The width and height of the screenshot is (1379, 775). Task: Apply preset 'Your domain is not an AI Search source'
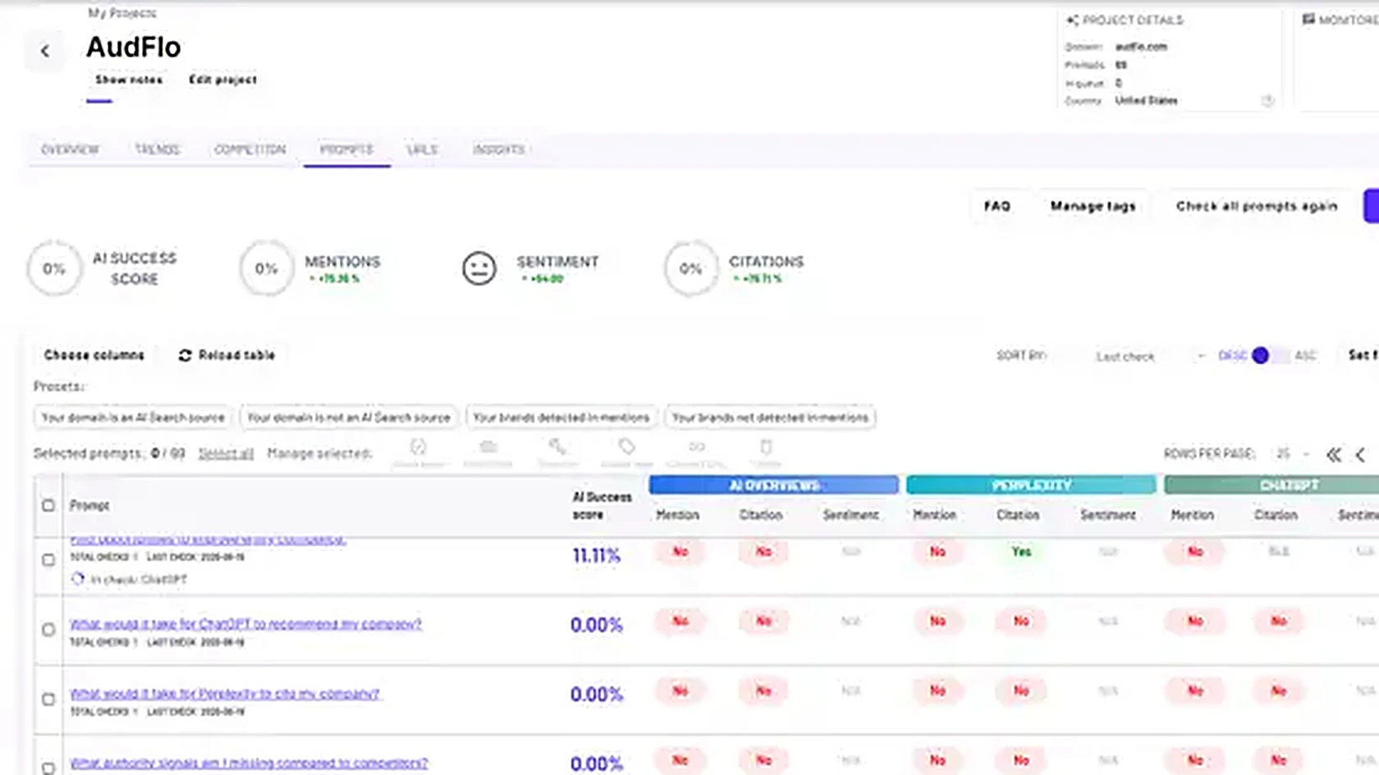349,417
